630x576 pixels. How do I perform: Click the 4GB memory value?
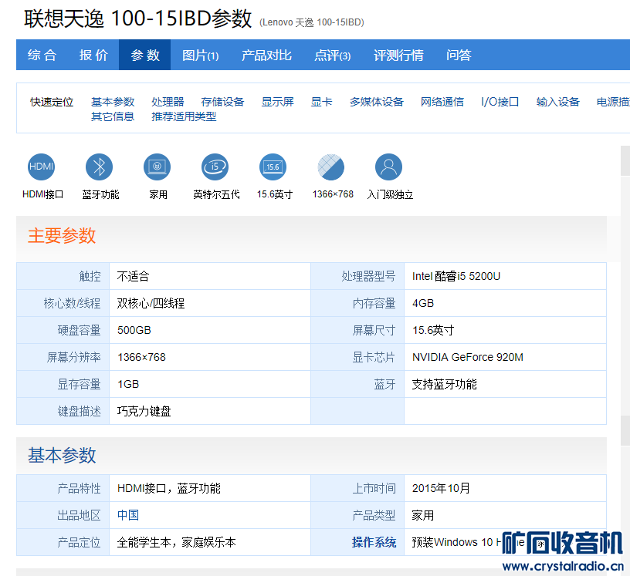coord(423,304)
